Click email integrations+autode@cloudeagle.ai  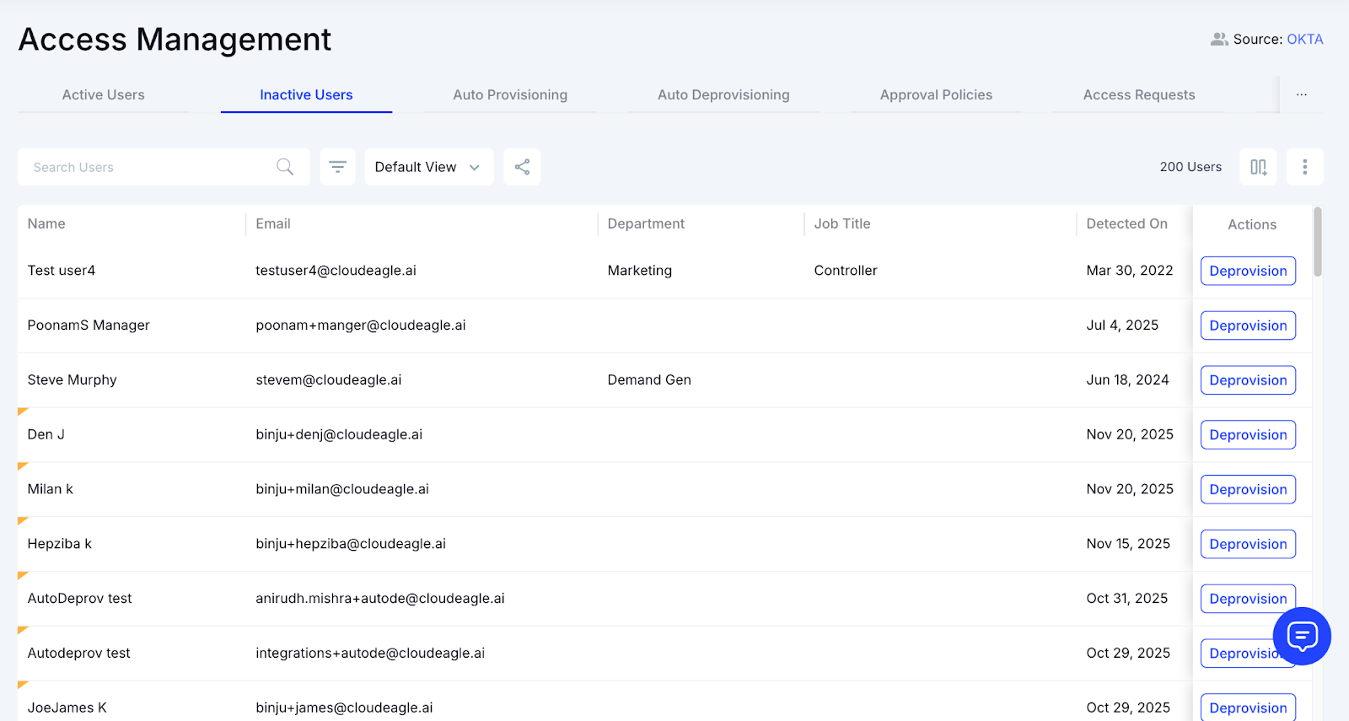[x=370, y=653]
